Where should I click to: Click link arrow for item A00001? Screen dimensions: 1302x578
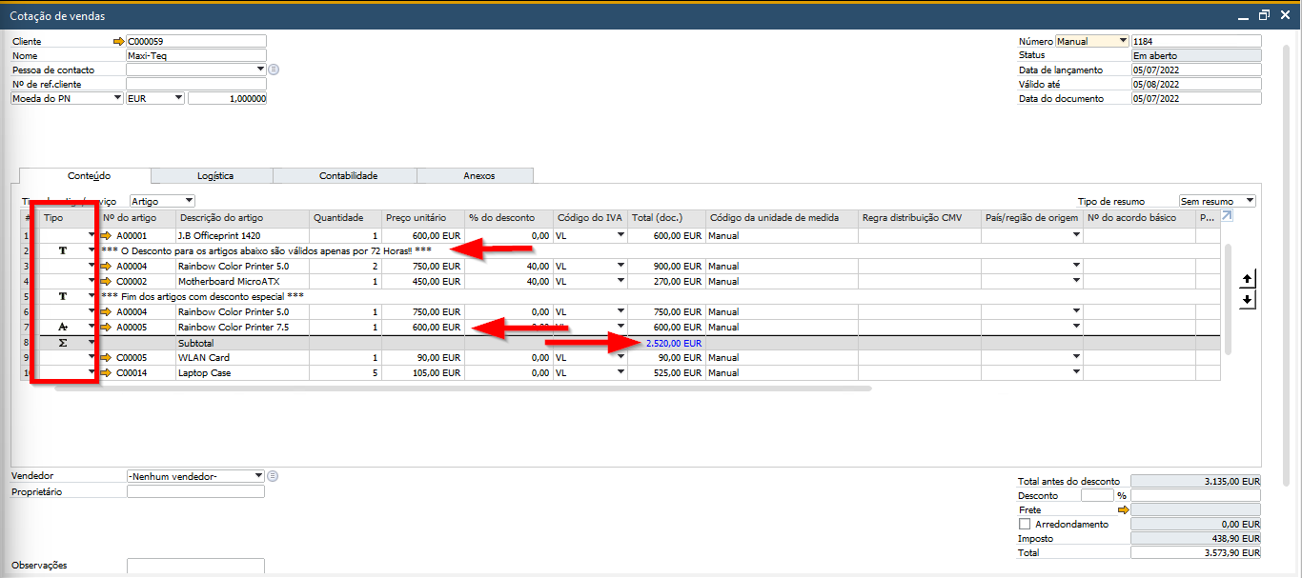[107, 235]
